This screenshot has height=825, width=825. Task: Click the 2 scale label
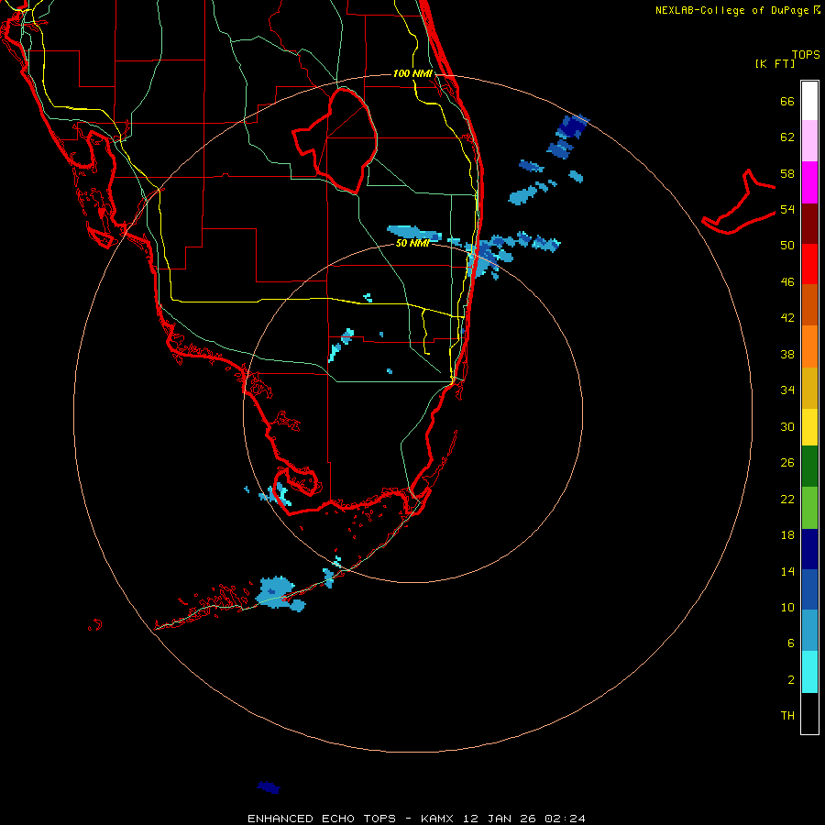tap(791, 679)
